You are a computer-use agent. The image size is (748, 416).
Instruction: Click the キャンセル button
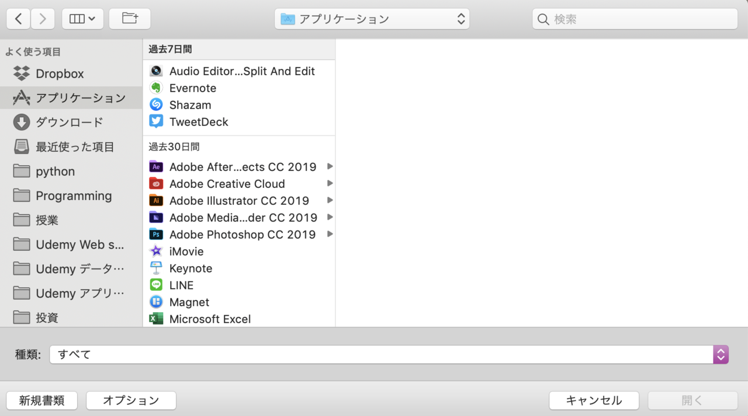pyautogui.click(x=594, y=400)
